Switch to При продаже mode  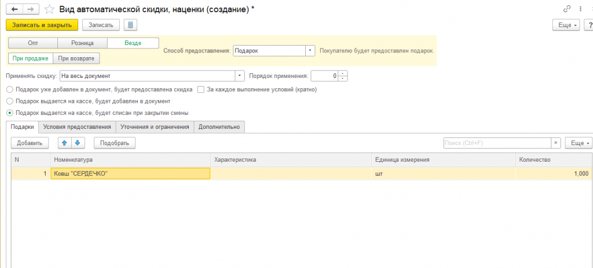[x=31, y=58]
